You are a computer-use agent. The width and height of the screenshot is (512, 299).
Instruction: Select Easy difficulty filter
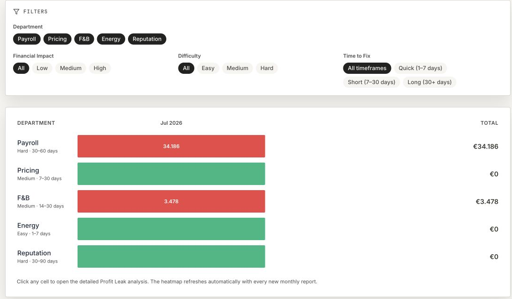(208, 68)
